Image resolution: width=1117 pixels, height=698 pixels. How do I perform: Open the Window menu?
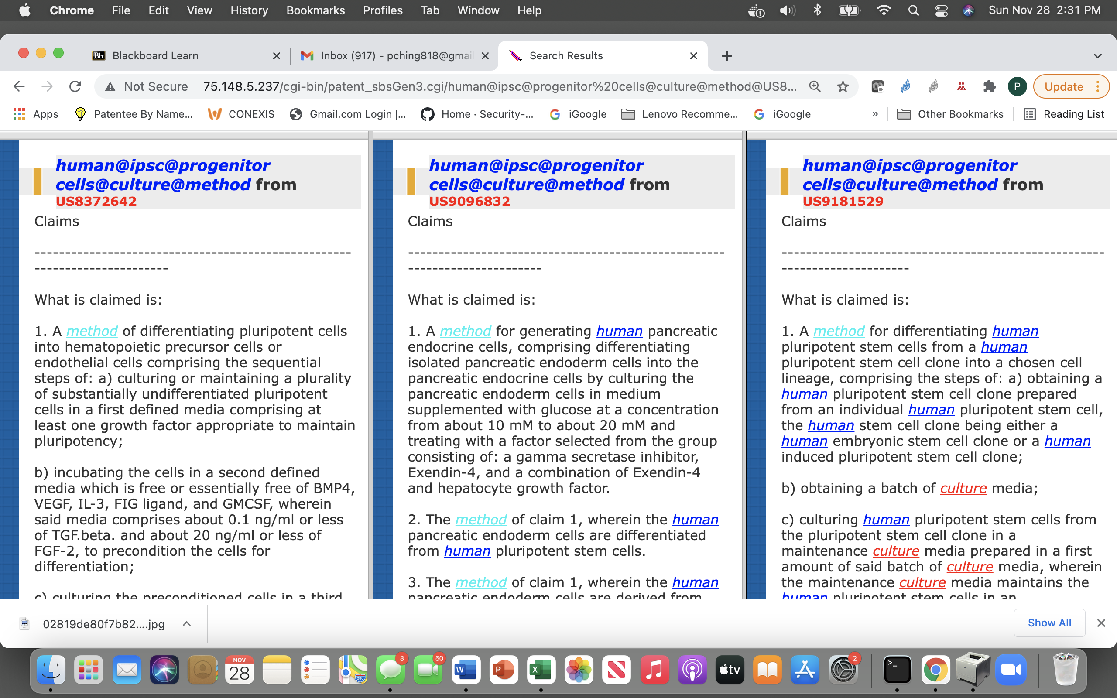point(478,10)
